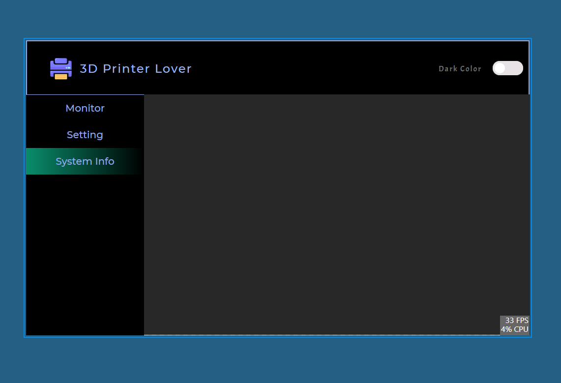This screenshot has width=561, height=383.
Task: Click the 33 FPS counter overlay
Action: (x=517, y=321)
